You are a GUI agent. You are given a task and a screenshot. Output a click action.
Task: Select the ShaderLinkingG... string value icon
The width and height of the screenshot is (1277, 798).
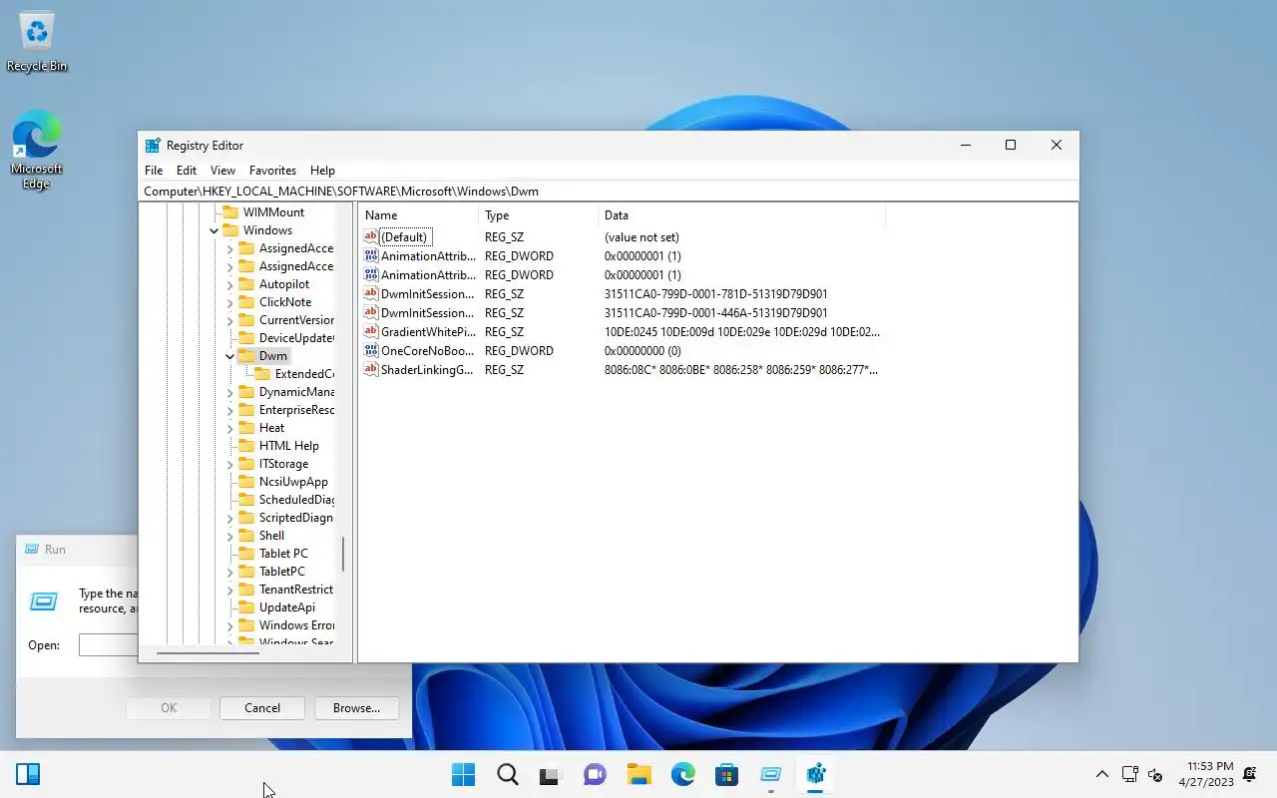click(371, 370)
